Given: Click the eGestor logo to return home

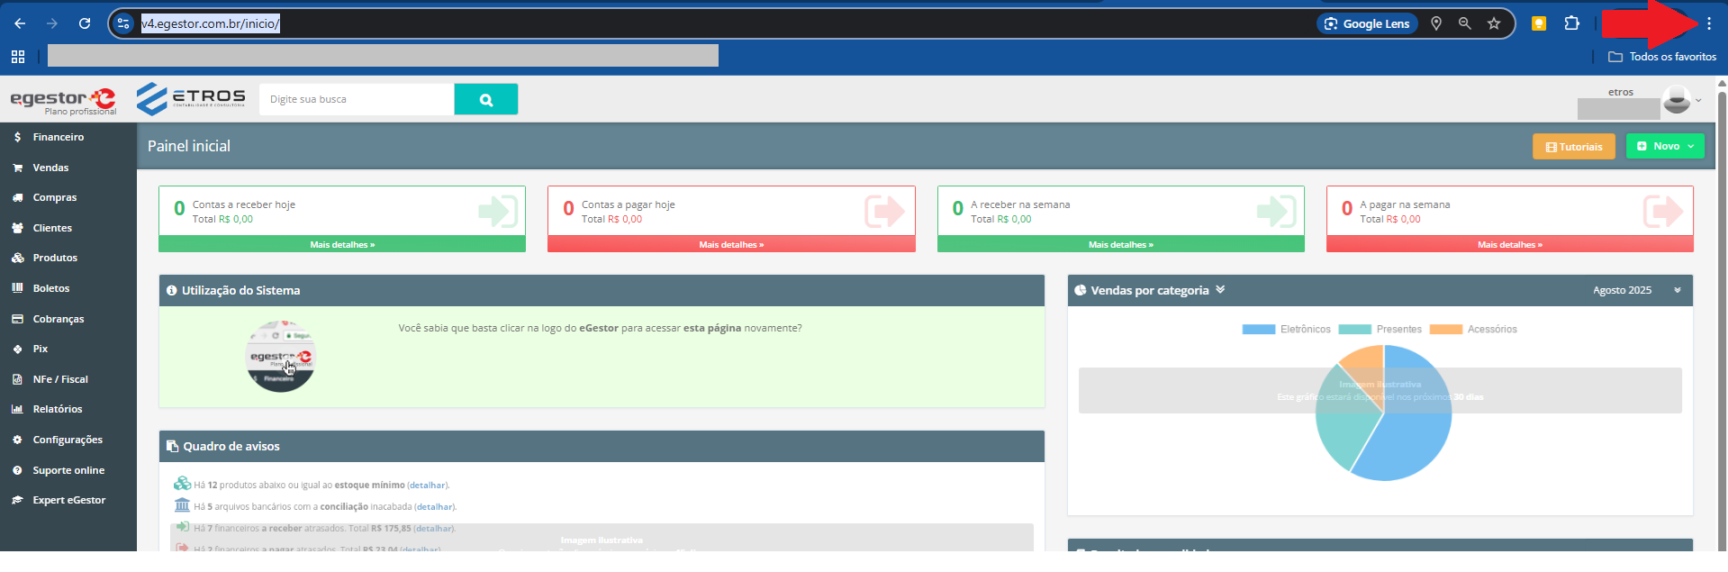Looking at the screenshot, I should click(x=63, y=101).
